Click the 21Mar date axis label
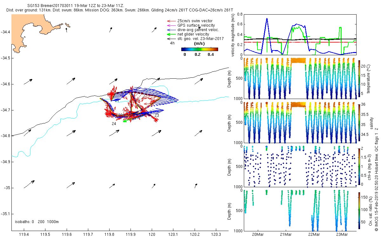Image resolution: width=381 pixels, height=238 pixels. [x=286, y=234]
